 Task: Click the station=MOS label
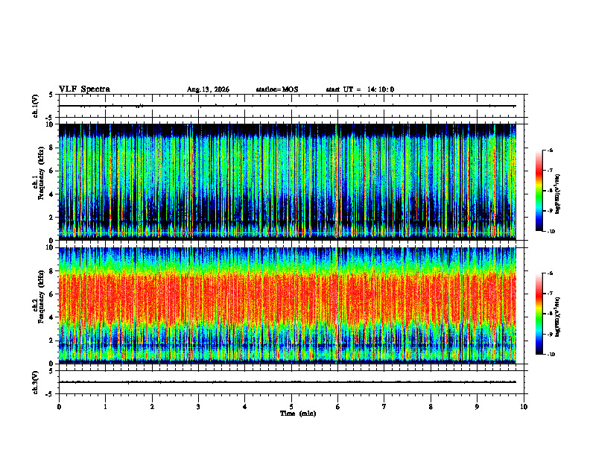tap(277, 89)
